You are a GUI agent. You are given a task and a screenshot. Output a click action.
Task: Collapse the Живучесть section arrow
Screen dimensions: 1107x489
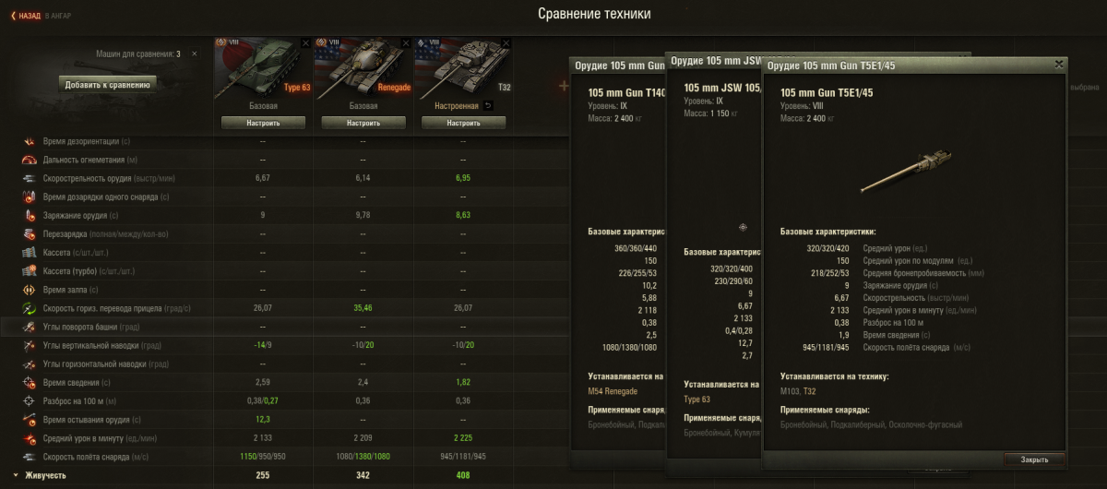tap(13, 475)
